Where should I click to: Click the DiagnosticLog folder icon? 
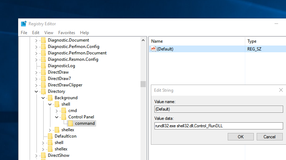click(43, 66)
